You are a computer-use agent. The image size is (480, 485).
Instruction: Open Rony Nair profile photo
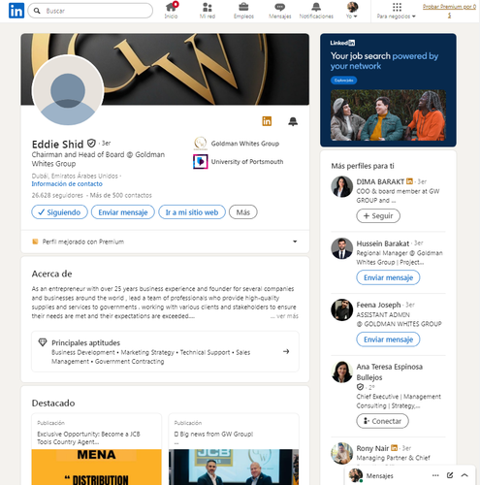(x=342, y=453)
